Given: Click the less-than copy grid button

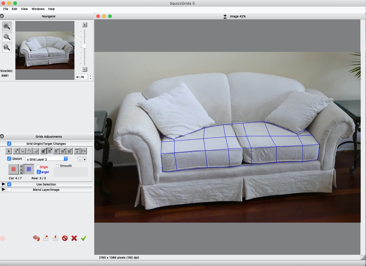Looking at the screenshot, I should pyautogui.click(x=21, y=166).
